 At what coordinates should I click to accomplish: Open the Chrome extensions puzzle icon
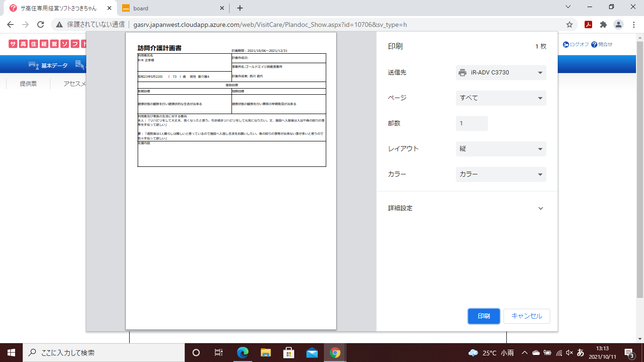(x=603, y=25)
